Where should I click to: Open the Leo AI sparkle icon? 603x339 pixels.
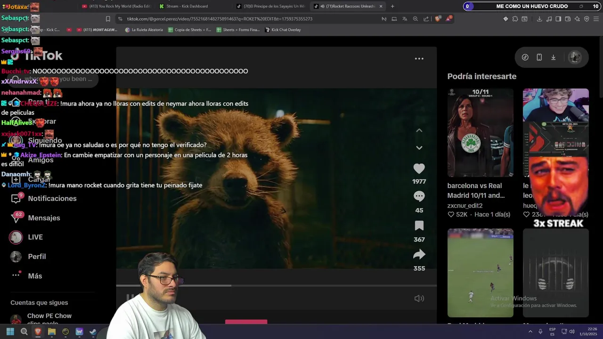577,19
